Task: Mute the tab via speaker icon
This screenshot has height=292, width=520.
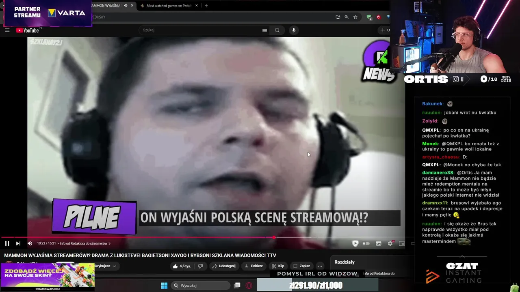Action: [126, 6]
